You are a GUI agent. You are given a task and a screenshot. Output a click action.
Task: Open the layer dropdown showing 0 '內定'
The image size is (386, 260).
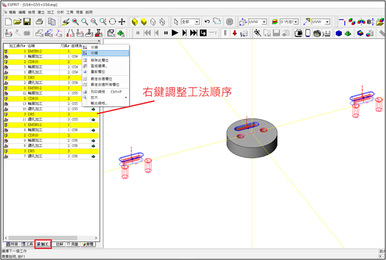297,21
